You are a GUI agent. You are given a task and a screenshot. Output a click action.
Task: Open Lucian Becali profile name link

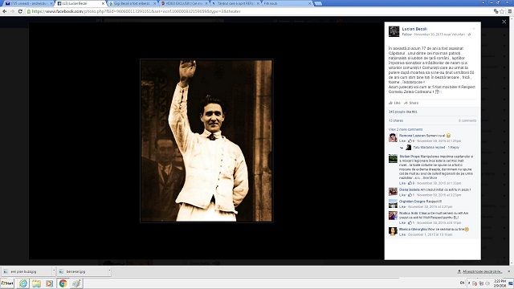click(414, 29)
